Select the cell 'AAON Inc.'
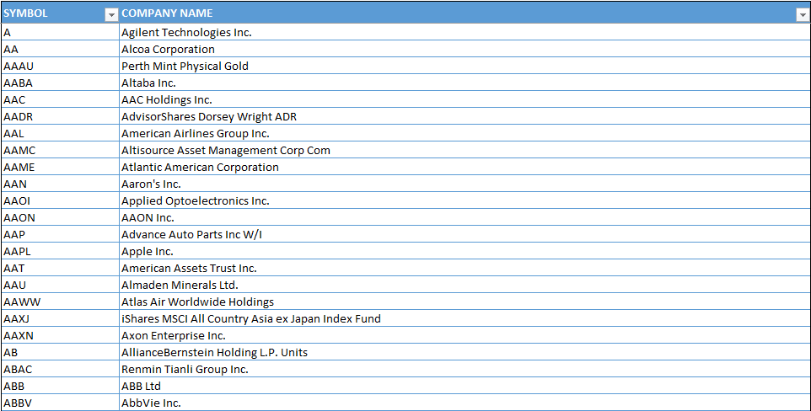Image resolution: width=811 pixels, height=411 pixels. 465,217
